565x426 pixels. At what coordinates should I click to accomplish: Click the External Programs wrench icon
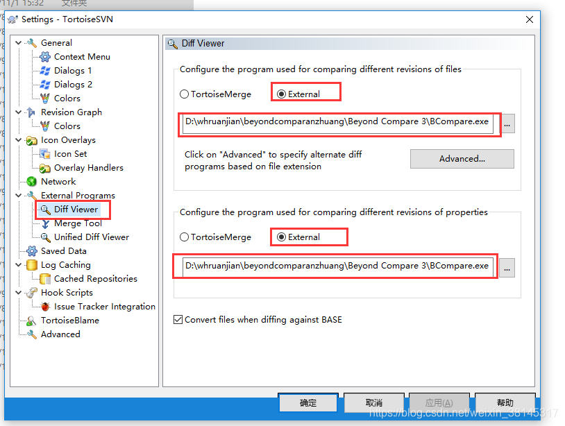[x=32, y=196]
